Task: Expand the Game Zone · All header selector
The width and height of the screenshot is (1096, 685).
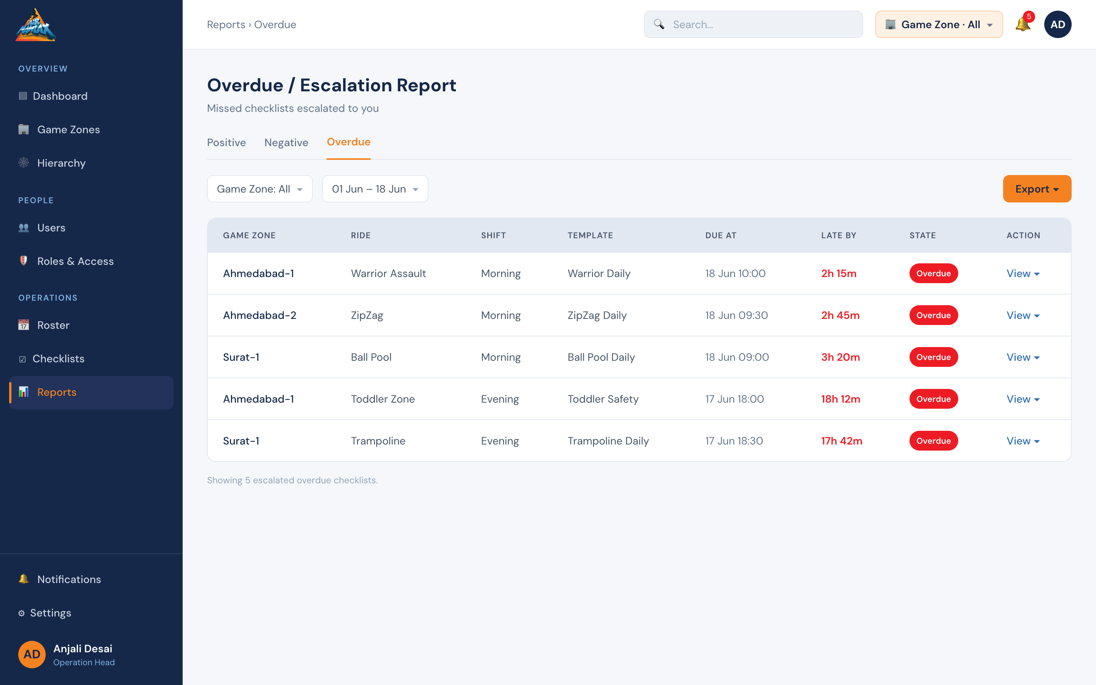Action: pyautogui.click(x=939, y=24)
